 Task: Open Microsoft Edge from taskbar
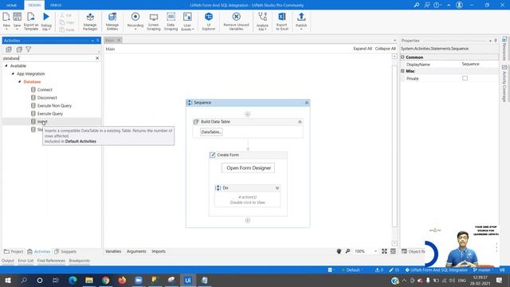pos(73,280)
